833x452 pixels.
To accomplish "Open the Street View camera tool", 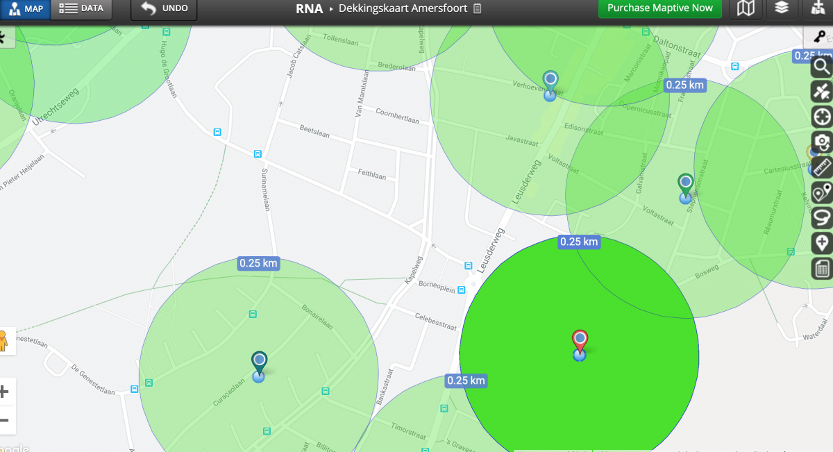I will 821,142.
